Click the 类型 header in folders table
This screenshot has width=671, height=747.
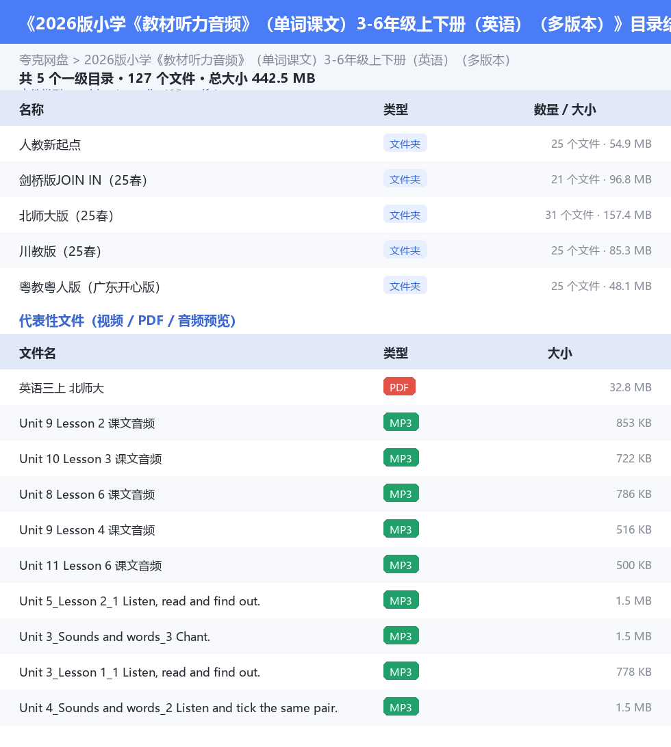[396, 109]
